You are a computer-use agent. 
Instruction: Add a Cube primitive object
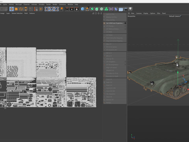83,9
